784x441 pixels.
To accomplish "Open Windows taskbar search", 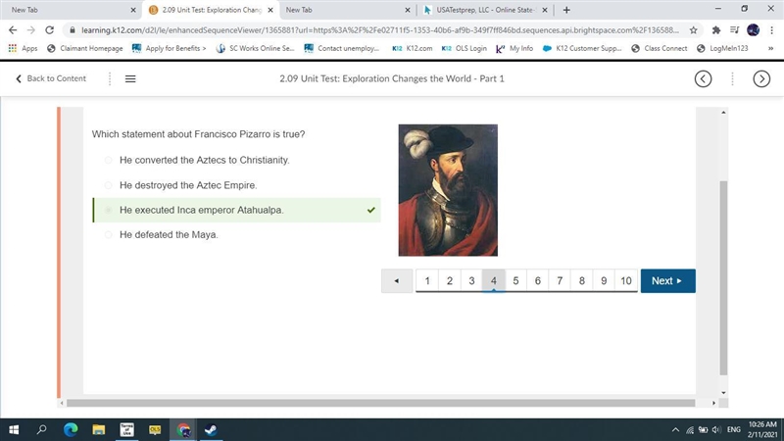I will tap(42, 429).
